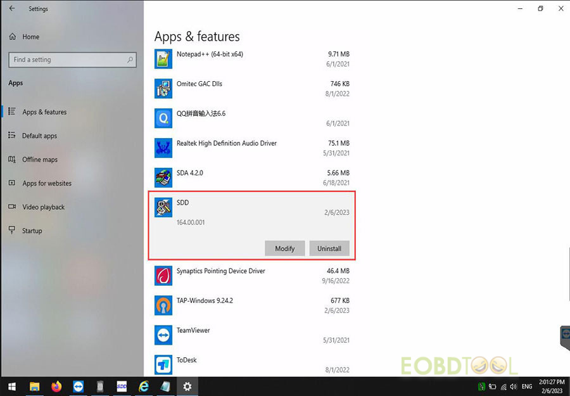
Task: Select Omitec GAC Dlls entry
Action: [199, 84]
